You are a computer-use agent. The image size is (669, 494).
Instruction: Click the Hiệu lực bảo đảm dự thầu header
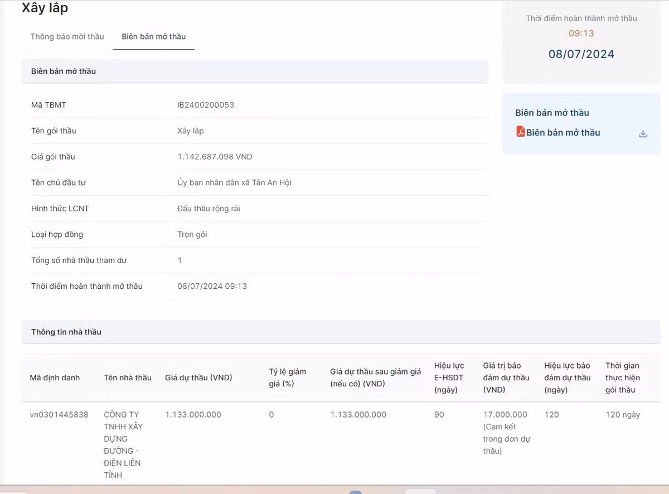click(x=567, y=377)
